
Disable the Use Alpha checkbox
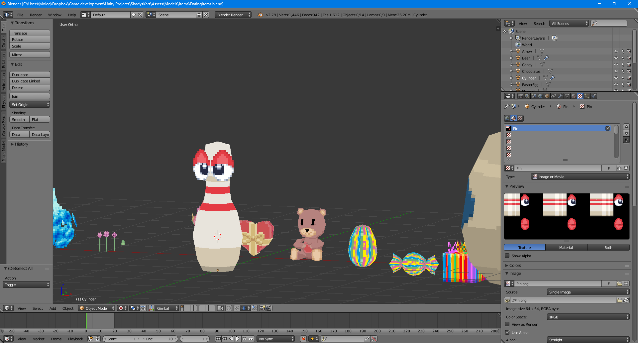click(x=507, y=332)
